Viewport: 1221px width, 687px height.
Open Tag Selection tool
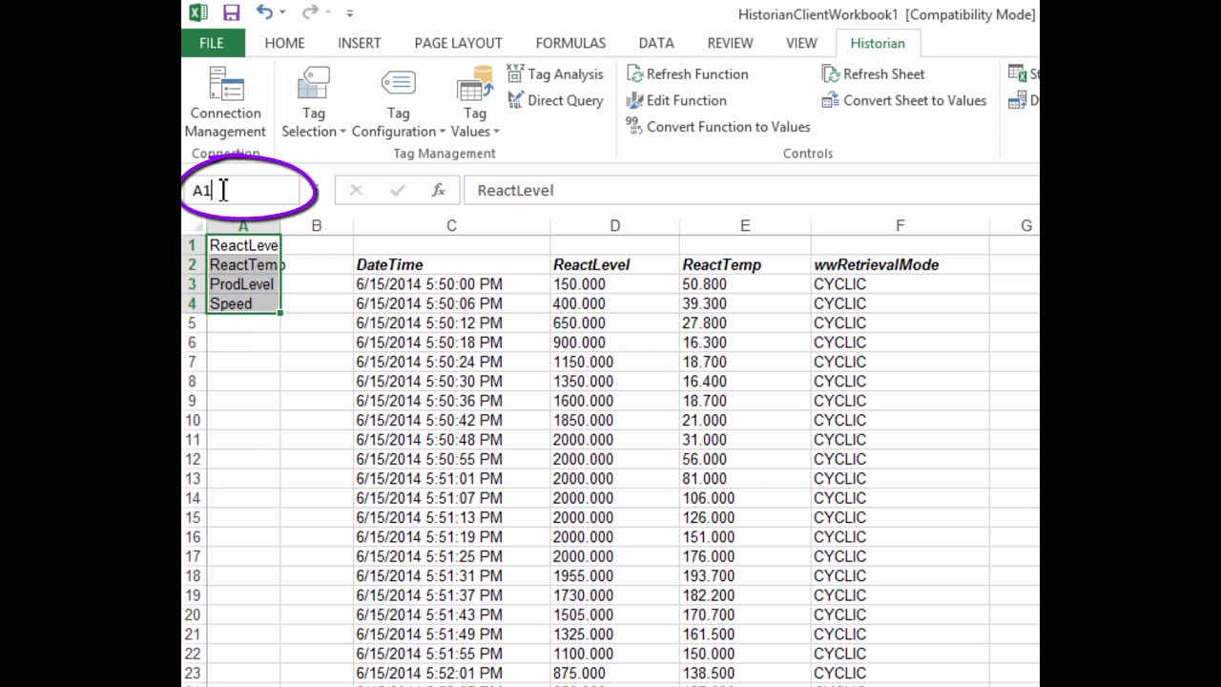[313, 103]
